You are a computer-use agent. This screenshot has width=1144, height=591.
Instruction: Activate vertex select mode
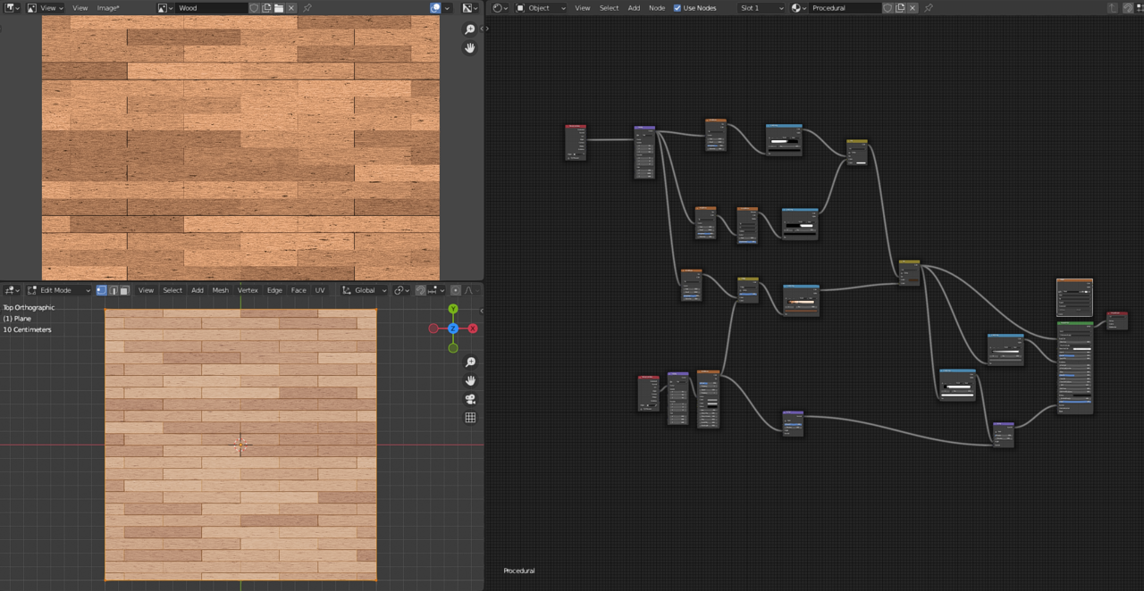pos(101,290)
